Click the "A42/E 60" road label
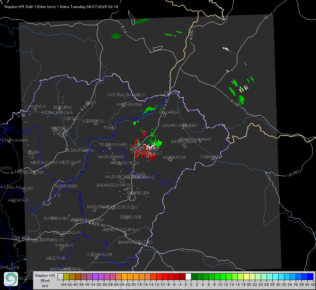This screenshot has height=290, width=316. [97, 224]
